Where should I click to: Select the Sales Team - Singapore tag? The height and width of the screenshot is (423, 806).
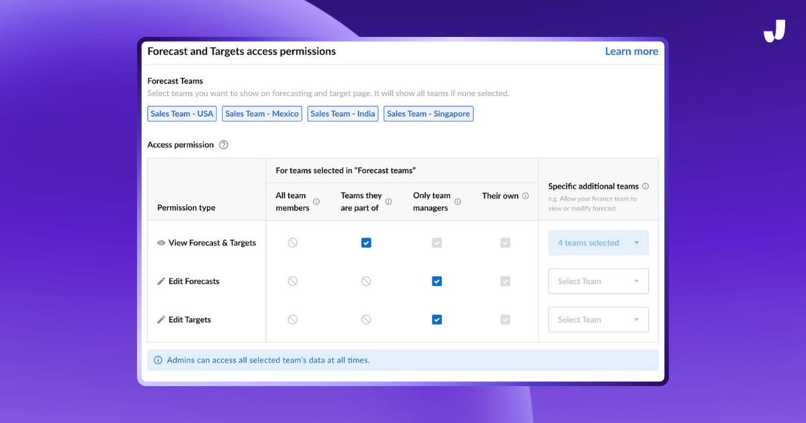[429, 114]
